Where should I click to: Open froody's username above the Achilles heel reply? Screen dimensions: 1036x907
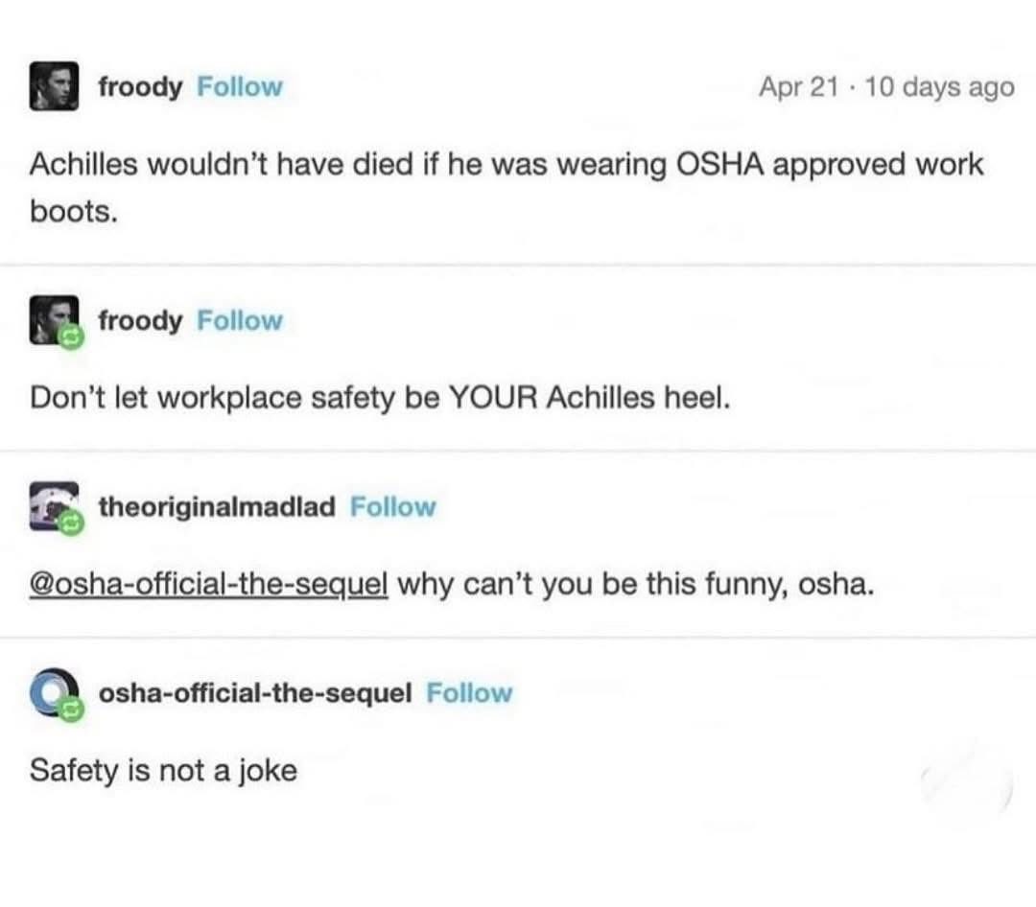140,321
